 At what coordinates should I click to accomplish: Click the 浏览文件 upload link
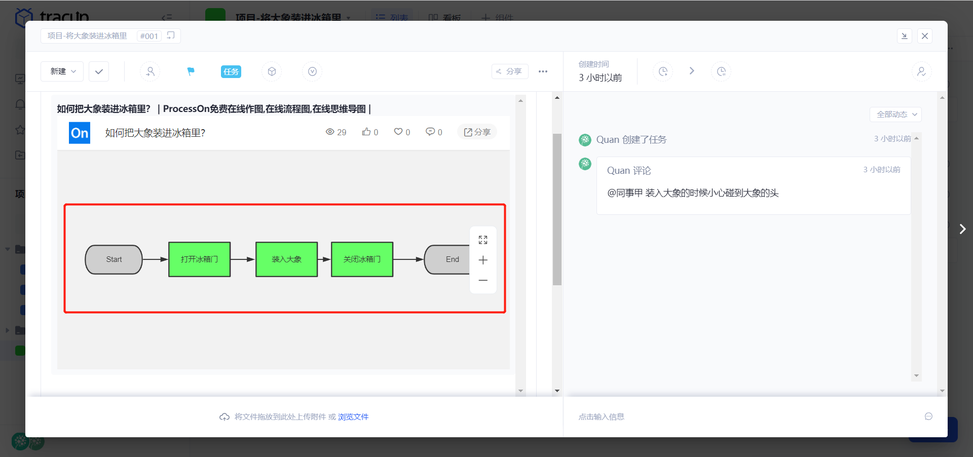(x=353, y=416)
